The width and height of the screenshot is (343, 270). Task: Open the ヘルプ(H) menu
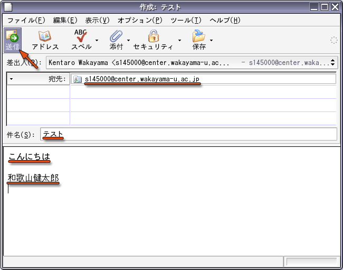click(x=225, y=21)
